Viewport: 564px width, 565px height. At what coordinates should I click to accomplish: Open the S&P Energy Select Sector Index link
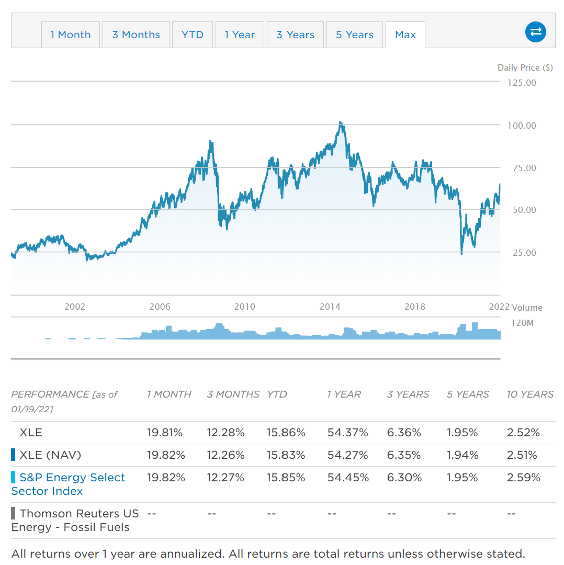[x=68, y=484]
